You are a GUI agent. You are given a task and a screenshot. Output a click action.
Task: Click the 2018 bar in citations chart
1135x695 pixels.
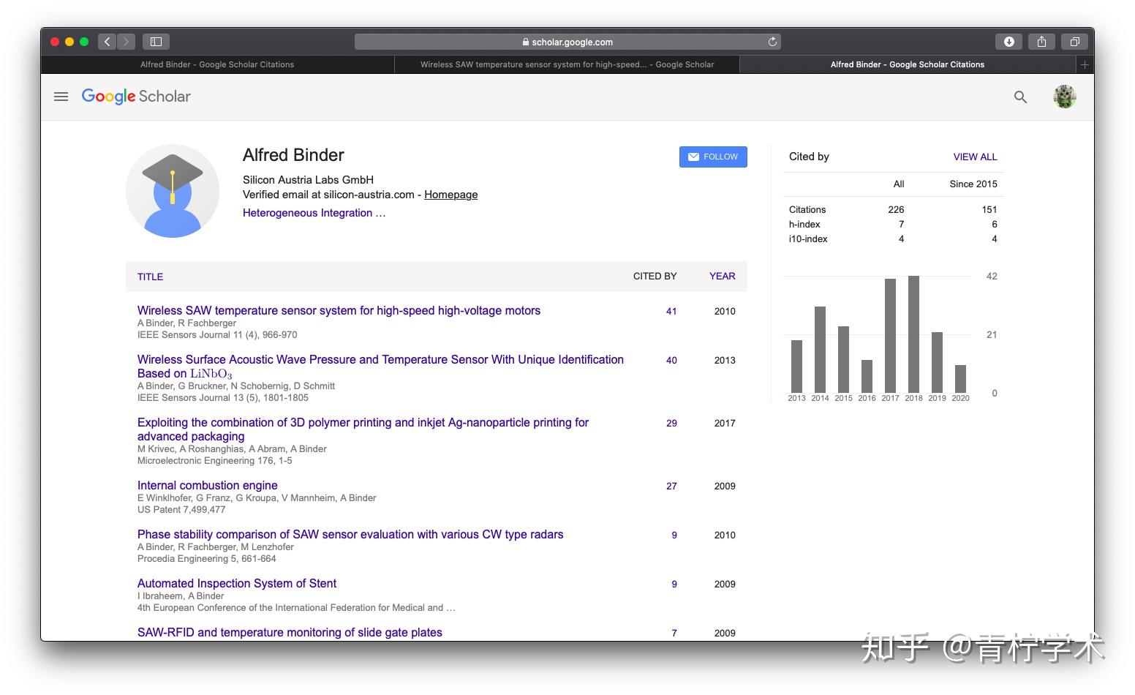pos(913,334)
